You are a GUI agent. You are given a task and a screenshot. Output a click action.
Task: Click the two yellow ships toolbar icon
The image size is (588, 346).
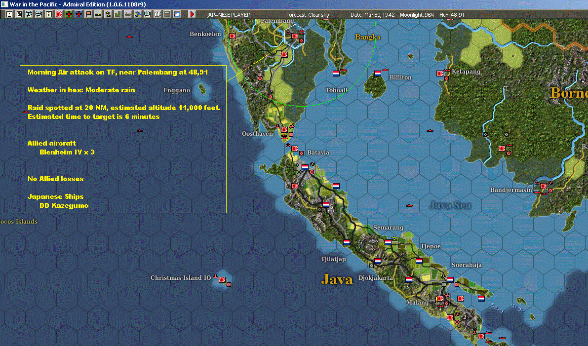click(108, 14)
